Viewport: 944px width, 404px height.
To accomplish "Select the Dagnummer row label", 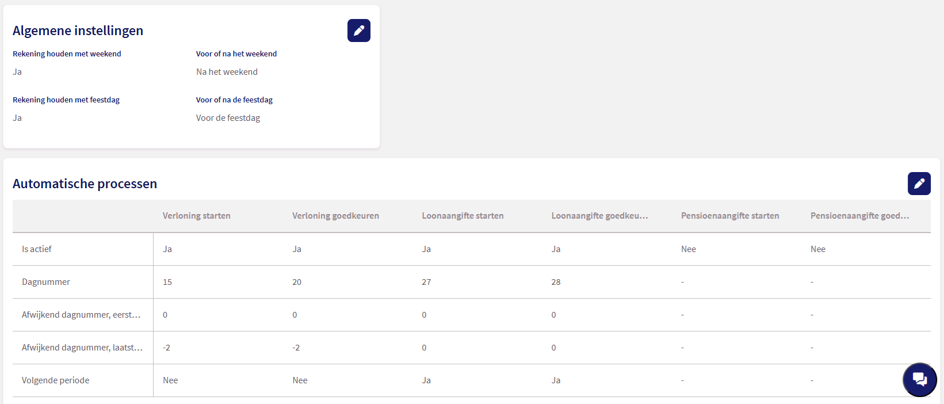I will coord(46,282).
